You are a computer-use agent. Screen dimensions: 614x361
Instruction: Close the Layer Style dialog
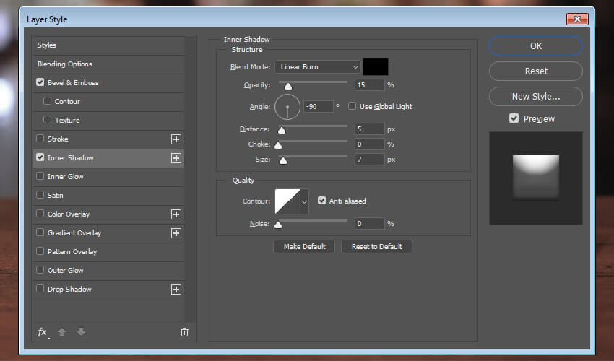tap(577, 19)
